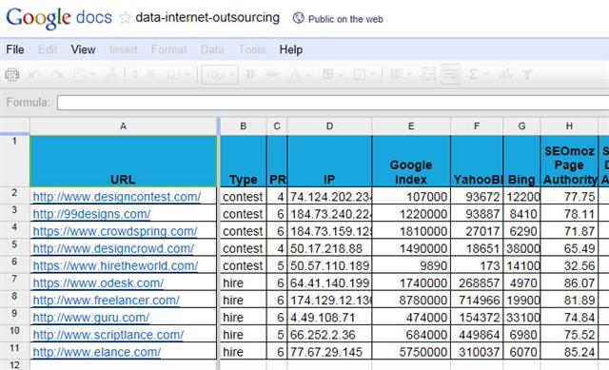Select the URL header cell
This screenshot has height=370, width=609.
[x=123, y=161]
